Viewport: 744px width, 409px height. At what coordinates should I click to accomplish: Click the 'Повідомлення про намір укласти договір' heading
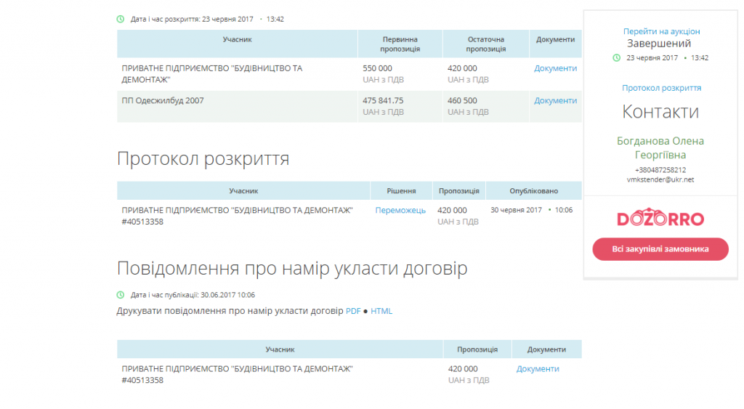pos(291,269)
